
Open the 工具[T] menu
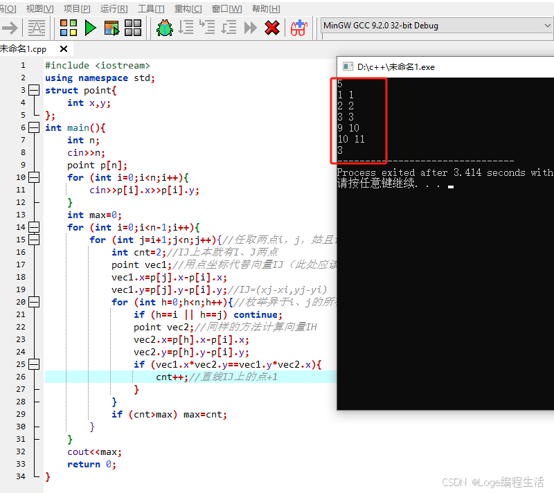point(151,9)
